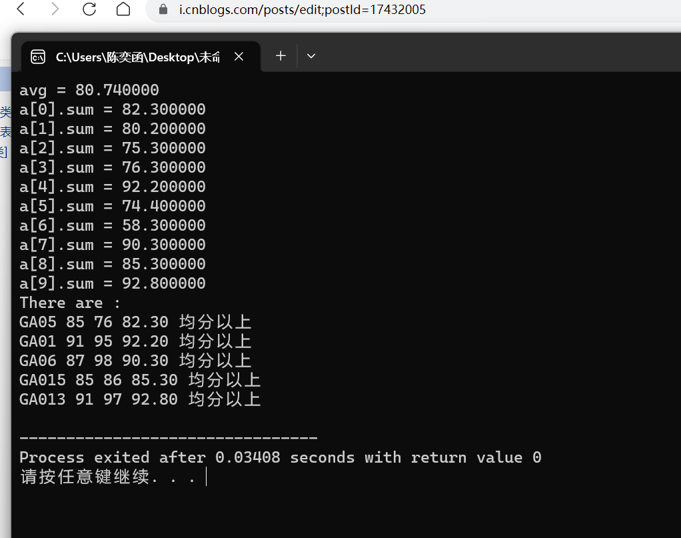Screen dimensions: 681x538
Task: Close the terminal tab
Action: pos(239,57)
